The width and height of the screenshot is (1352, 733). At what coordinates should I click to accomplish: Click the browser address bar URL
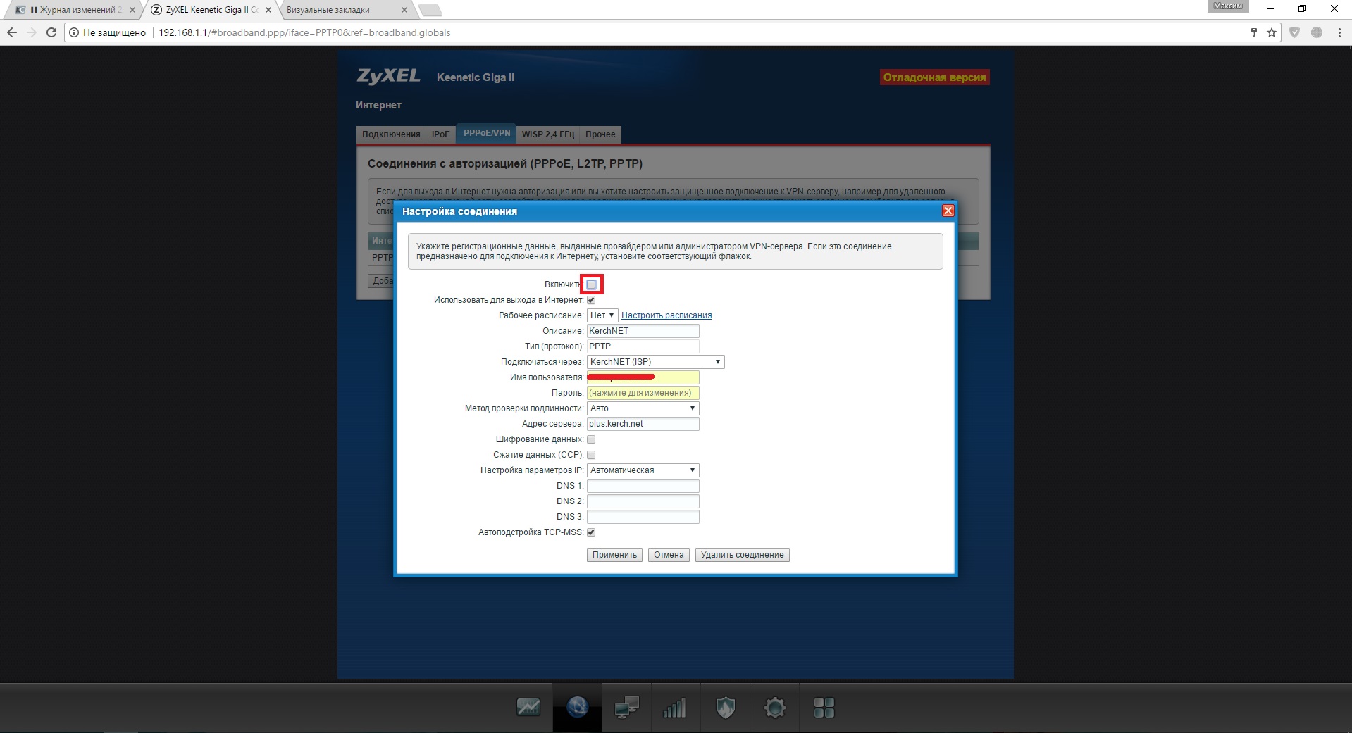[x=304, y=32]
